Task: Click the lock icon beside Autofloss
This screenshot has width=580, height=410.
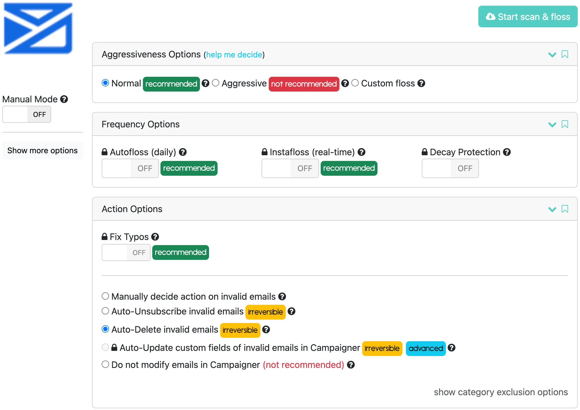Action: (x=105, y=152)
